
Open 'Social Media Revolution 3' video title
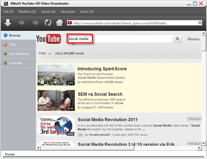[x=128, y=144]
